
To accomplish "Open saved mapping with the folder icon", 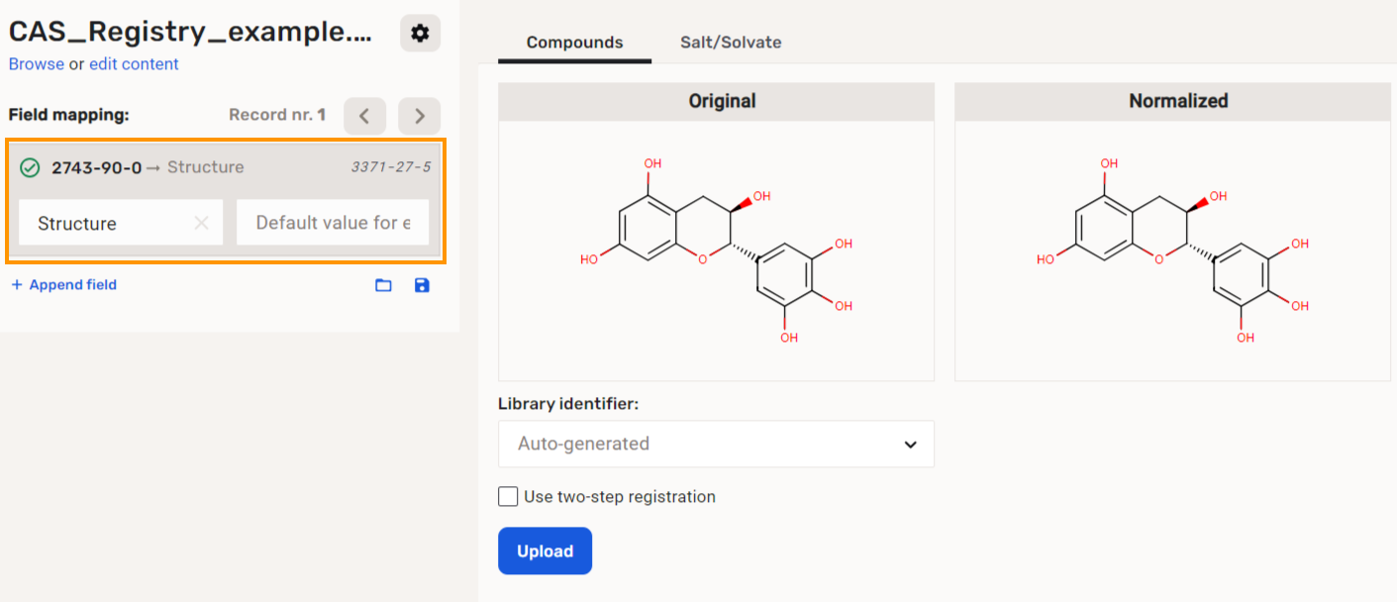I will tap(383, 285).
